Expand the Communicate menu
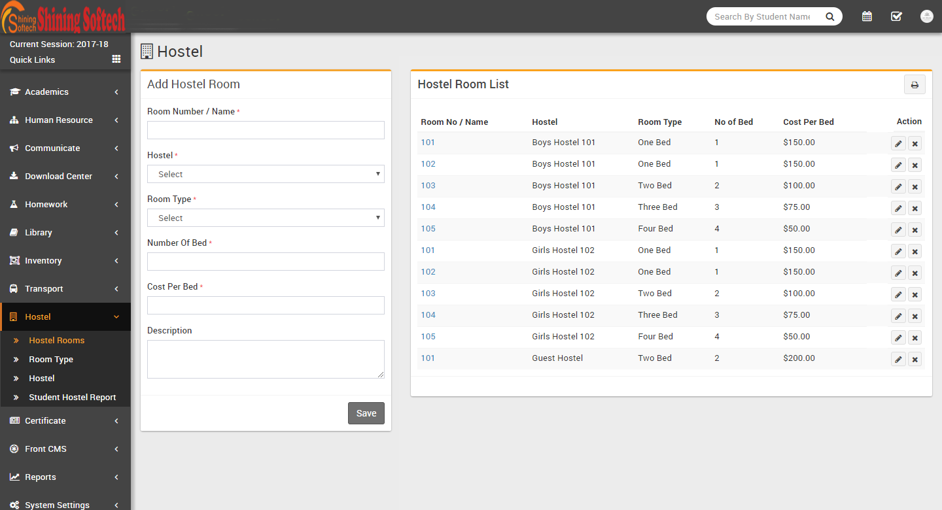The image size is (942, 510). pos(65,148)
